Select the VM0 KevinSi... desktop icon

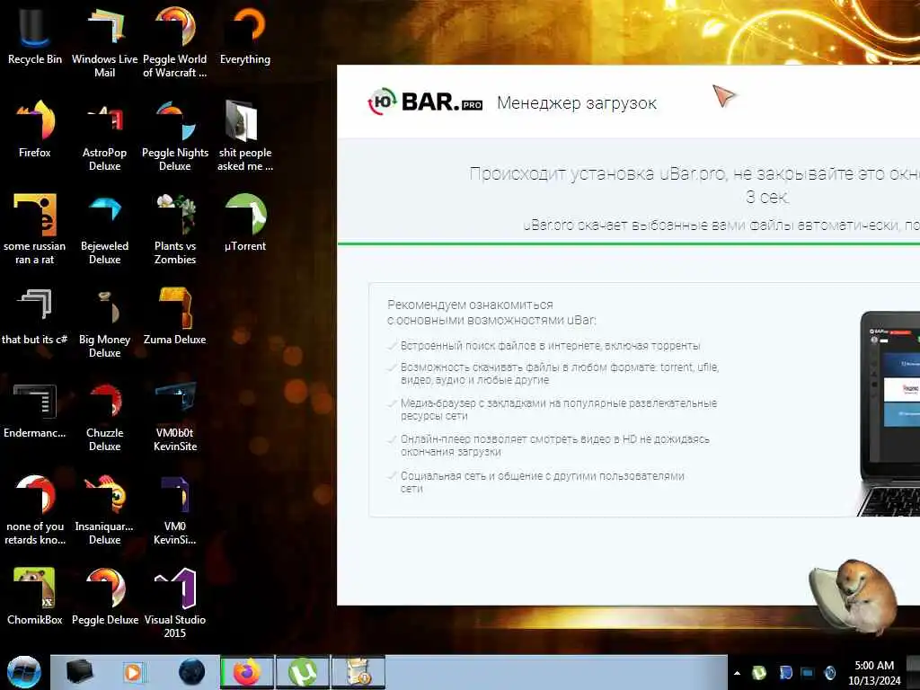175,509
